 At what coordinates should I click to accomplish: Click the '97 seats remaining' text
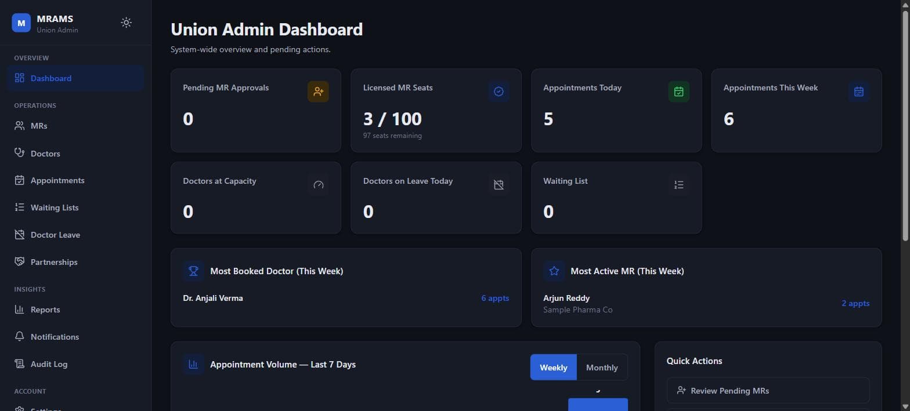pyautogui.click(x=392, y=136)
